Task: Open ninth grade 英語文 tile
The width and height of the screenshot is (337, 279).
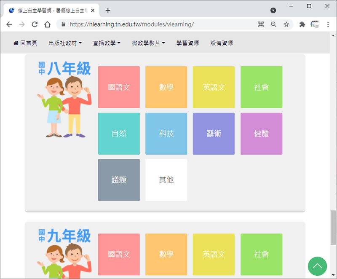Action: click(214, 254)
